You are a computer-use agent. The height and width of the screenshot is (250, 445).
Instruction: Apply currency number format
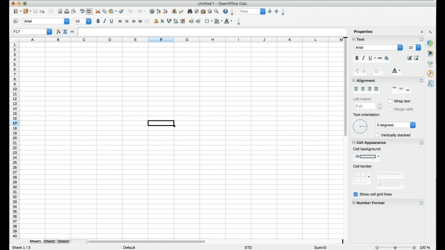[155, 21]
